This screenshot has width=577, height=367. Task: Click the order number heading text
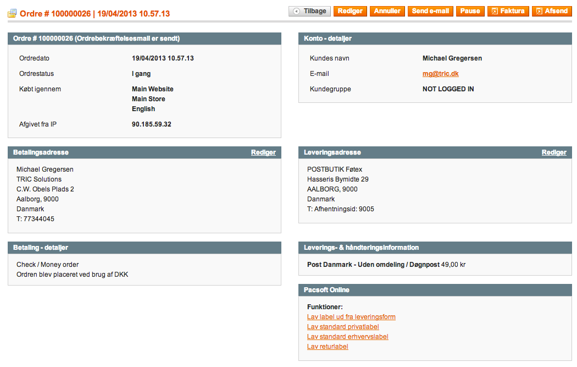click(x=95, y=13)
